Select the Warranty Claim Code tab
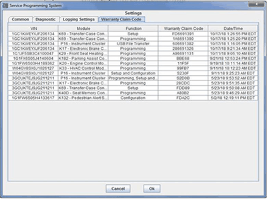The image size is (268, 199). [x=121, y=19]
